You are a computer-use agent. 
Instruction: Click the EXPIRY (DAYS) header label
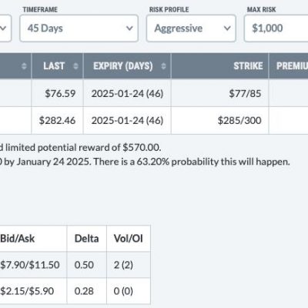(x=123, y=66)
